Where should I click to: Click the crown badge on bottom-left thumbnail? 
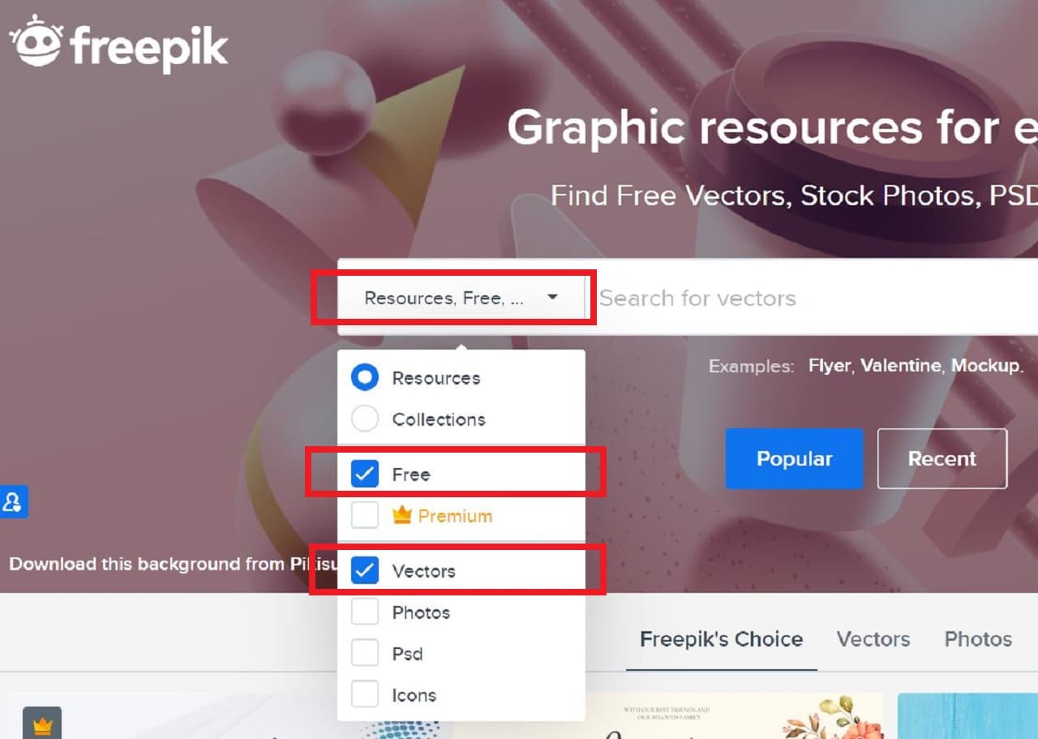42,723
